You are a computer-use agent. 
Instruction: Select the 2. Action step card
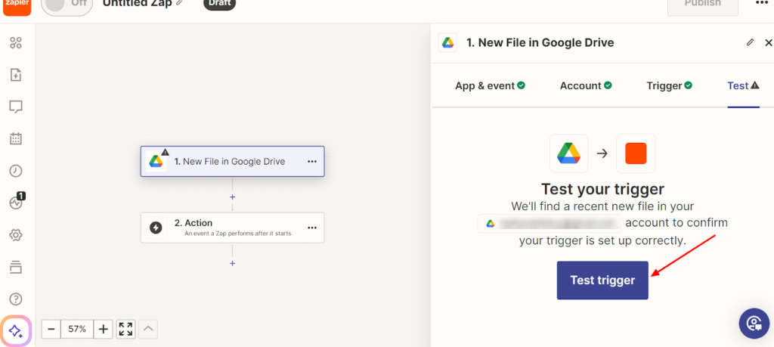(232, 228)
